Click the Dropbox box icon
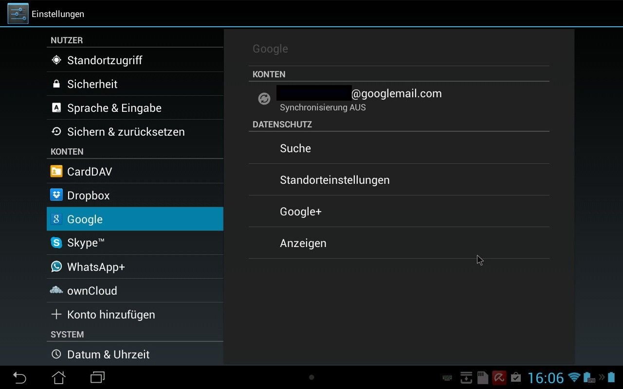 click(x=56, y=195)
